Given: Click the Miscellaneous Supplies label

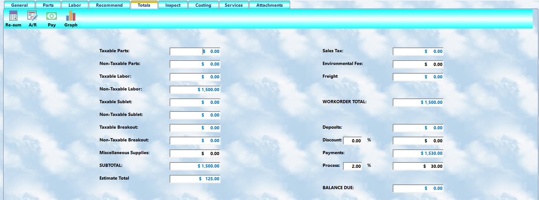Looking at the screenshot, I should pos(124,153).
